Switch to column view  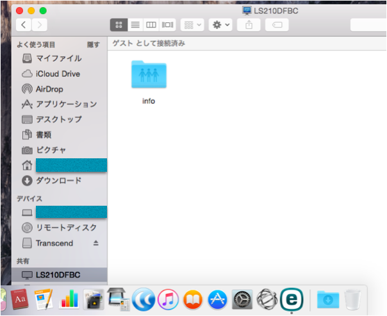[x=151, y=25]
